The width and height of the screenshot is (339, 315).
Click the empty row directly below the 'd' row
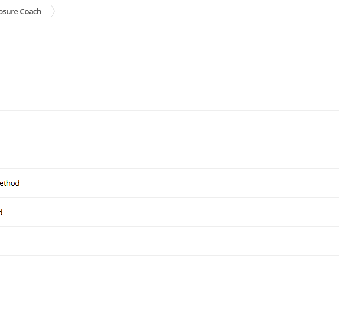coord(169,241)
